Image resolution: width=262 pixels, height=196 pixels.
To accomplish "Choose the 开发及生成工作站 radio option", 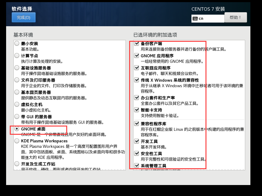I will (x=17, y=164).
